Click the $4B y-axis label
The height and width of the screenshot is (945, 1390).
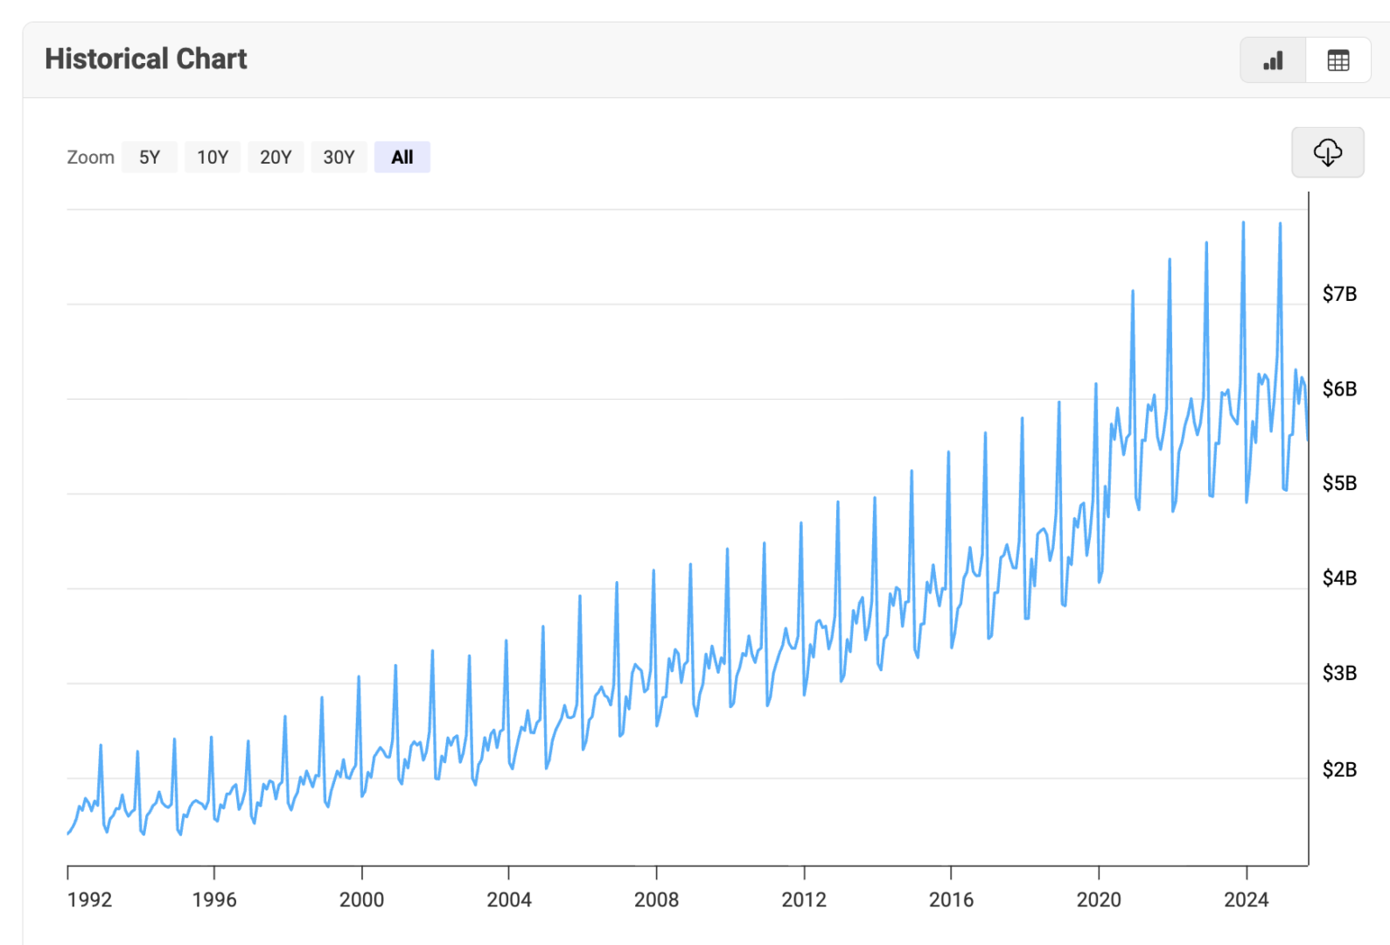click(x=1339, y=578)
